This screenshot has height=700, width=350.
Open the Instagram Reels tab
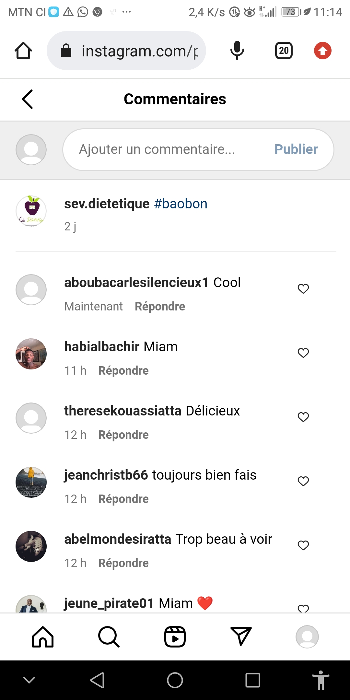click(x=175, y=637)
